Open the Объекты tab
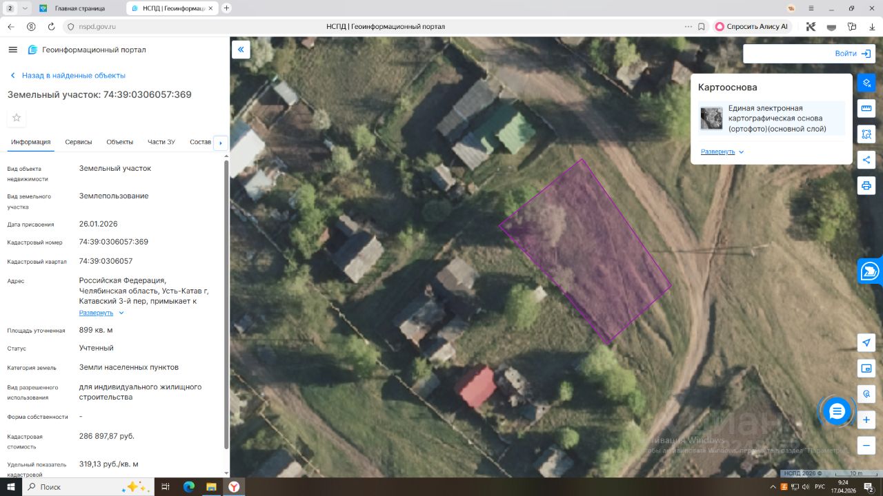 coord(120,142)
